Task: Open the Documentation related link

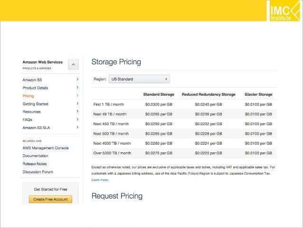Action: pyautogui.click(x=35, y=156)
